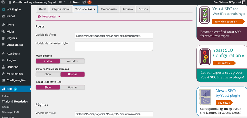
Task: Open Social submenu under SEO
Action: 6,107
